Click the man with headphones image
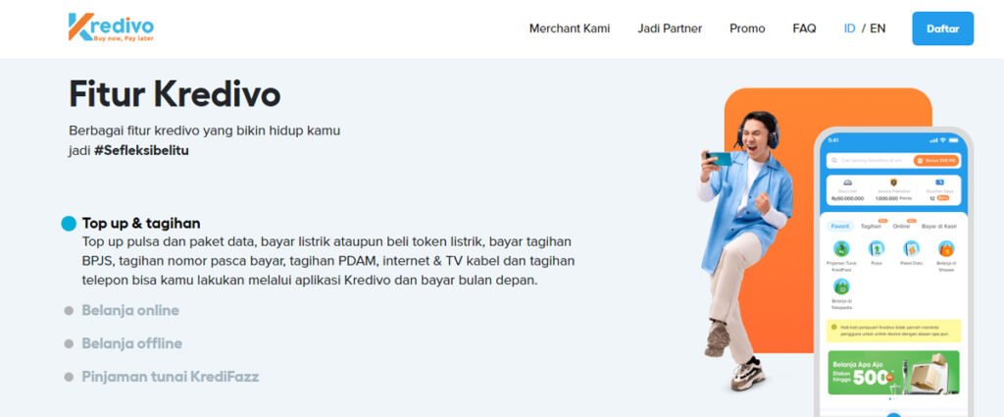This screenshot has height=417, width=1004. [x=744, y=250]
